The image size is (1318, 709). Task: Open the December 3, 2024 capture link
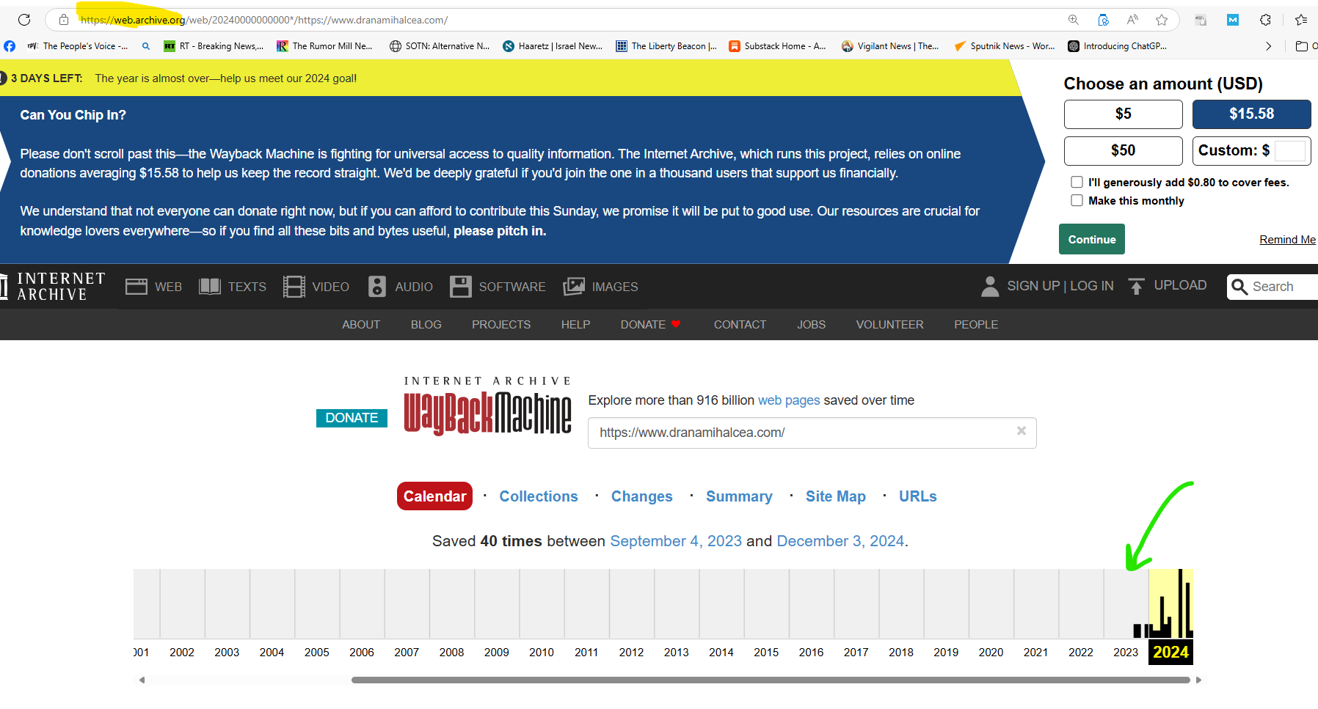pyautogui.click(x=840, y=541)
